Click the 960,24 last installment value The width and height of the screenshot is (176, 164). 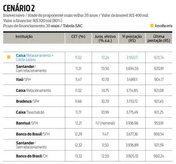tap(159, 156)
